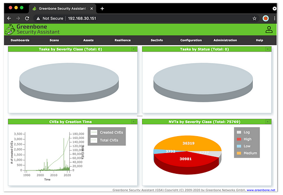
Task: Click the browser forward arrow
Action: pyautogui.click(x=18, y=18)
